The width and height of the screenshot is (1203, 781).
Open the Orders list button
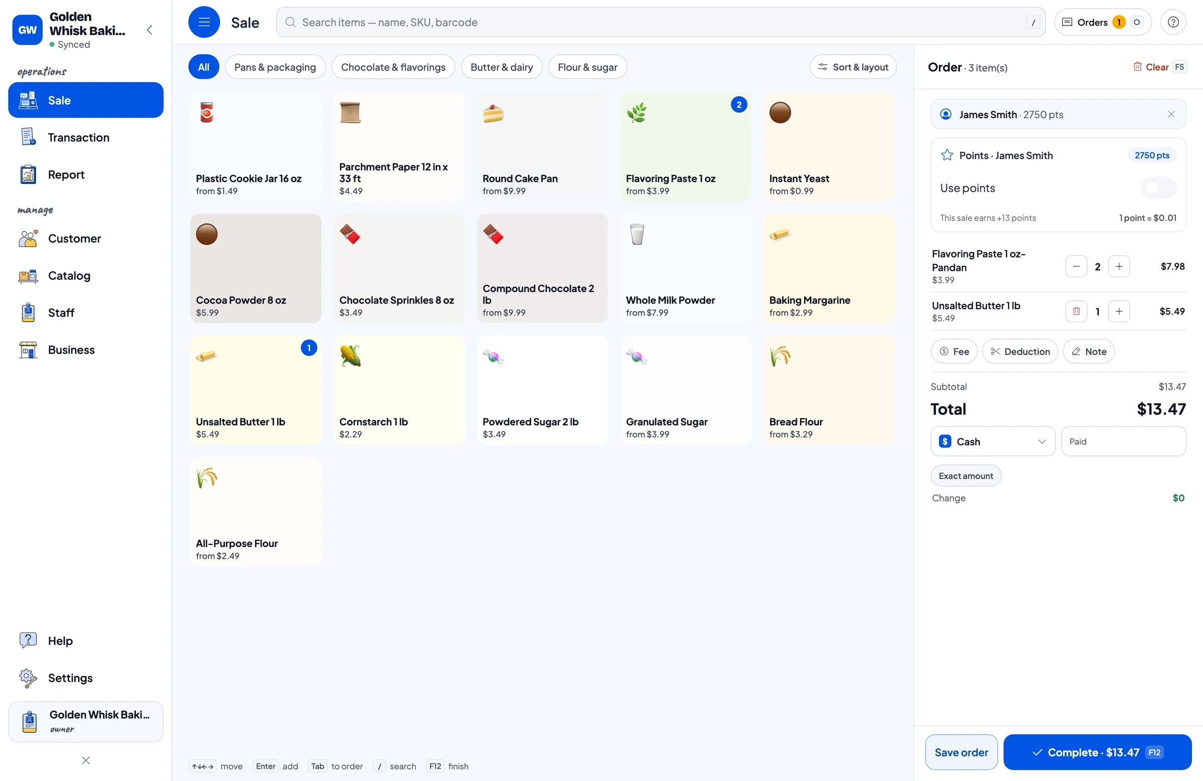pyautogui.click(x=1102, y=22)
